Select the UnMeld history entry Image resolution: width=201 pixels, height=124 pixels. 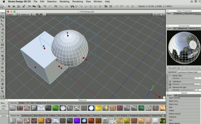[x=171, y=110]
